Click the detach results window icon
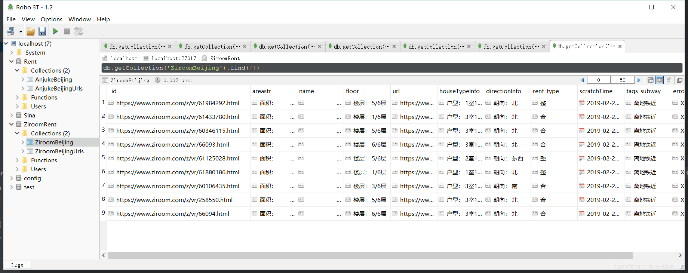Screen dimensions: 688x273 679,80
